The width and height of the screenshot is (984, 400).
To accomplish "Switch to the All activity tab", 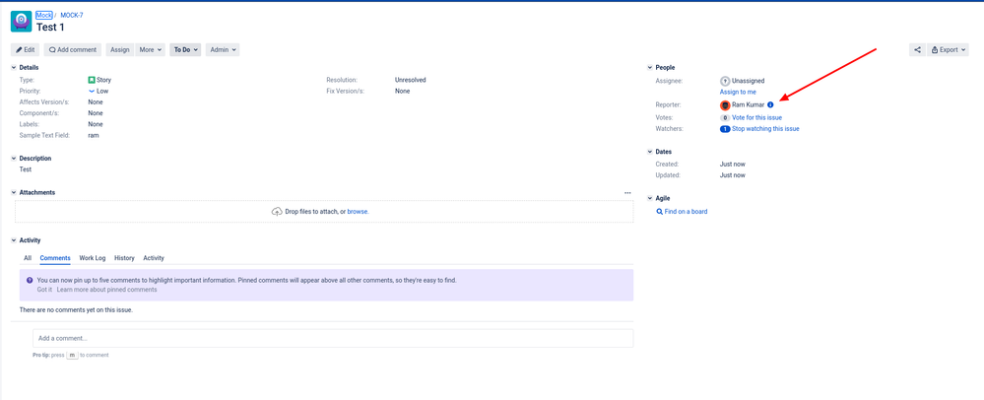I will 28,258.
